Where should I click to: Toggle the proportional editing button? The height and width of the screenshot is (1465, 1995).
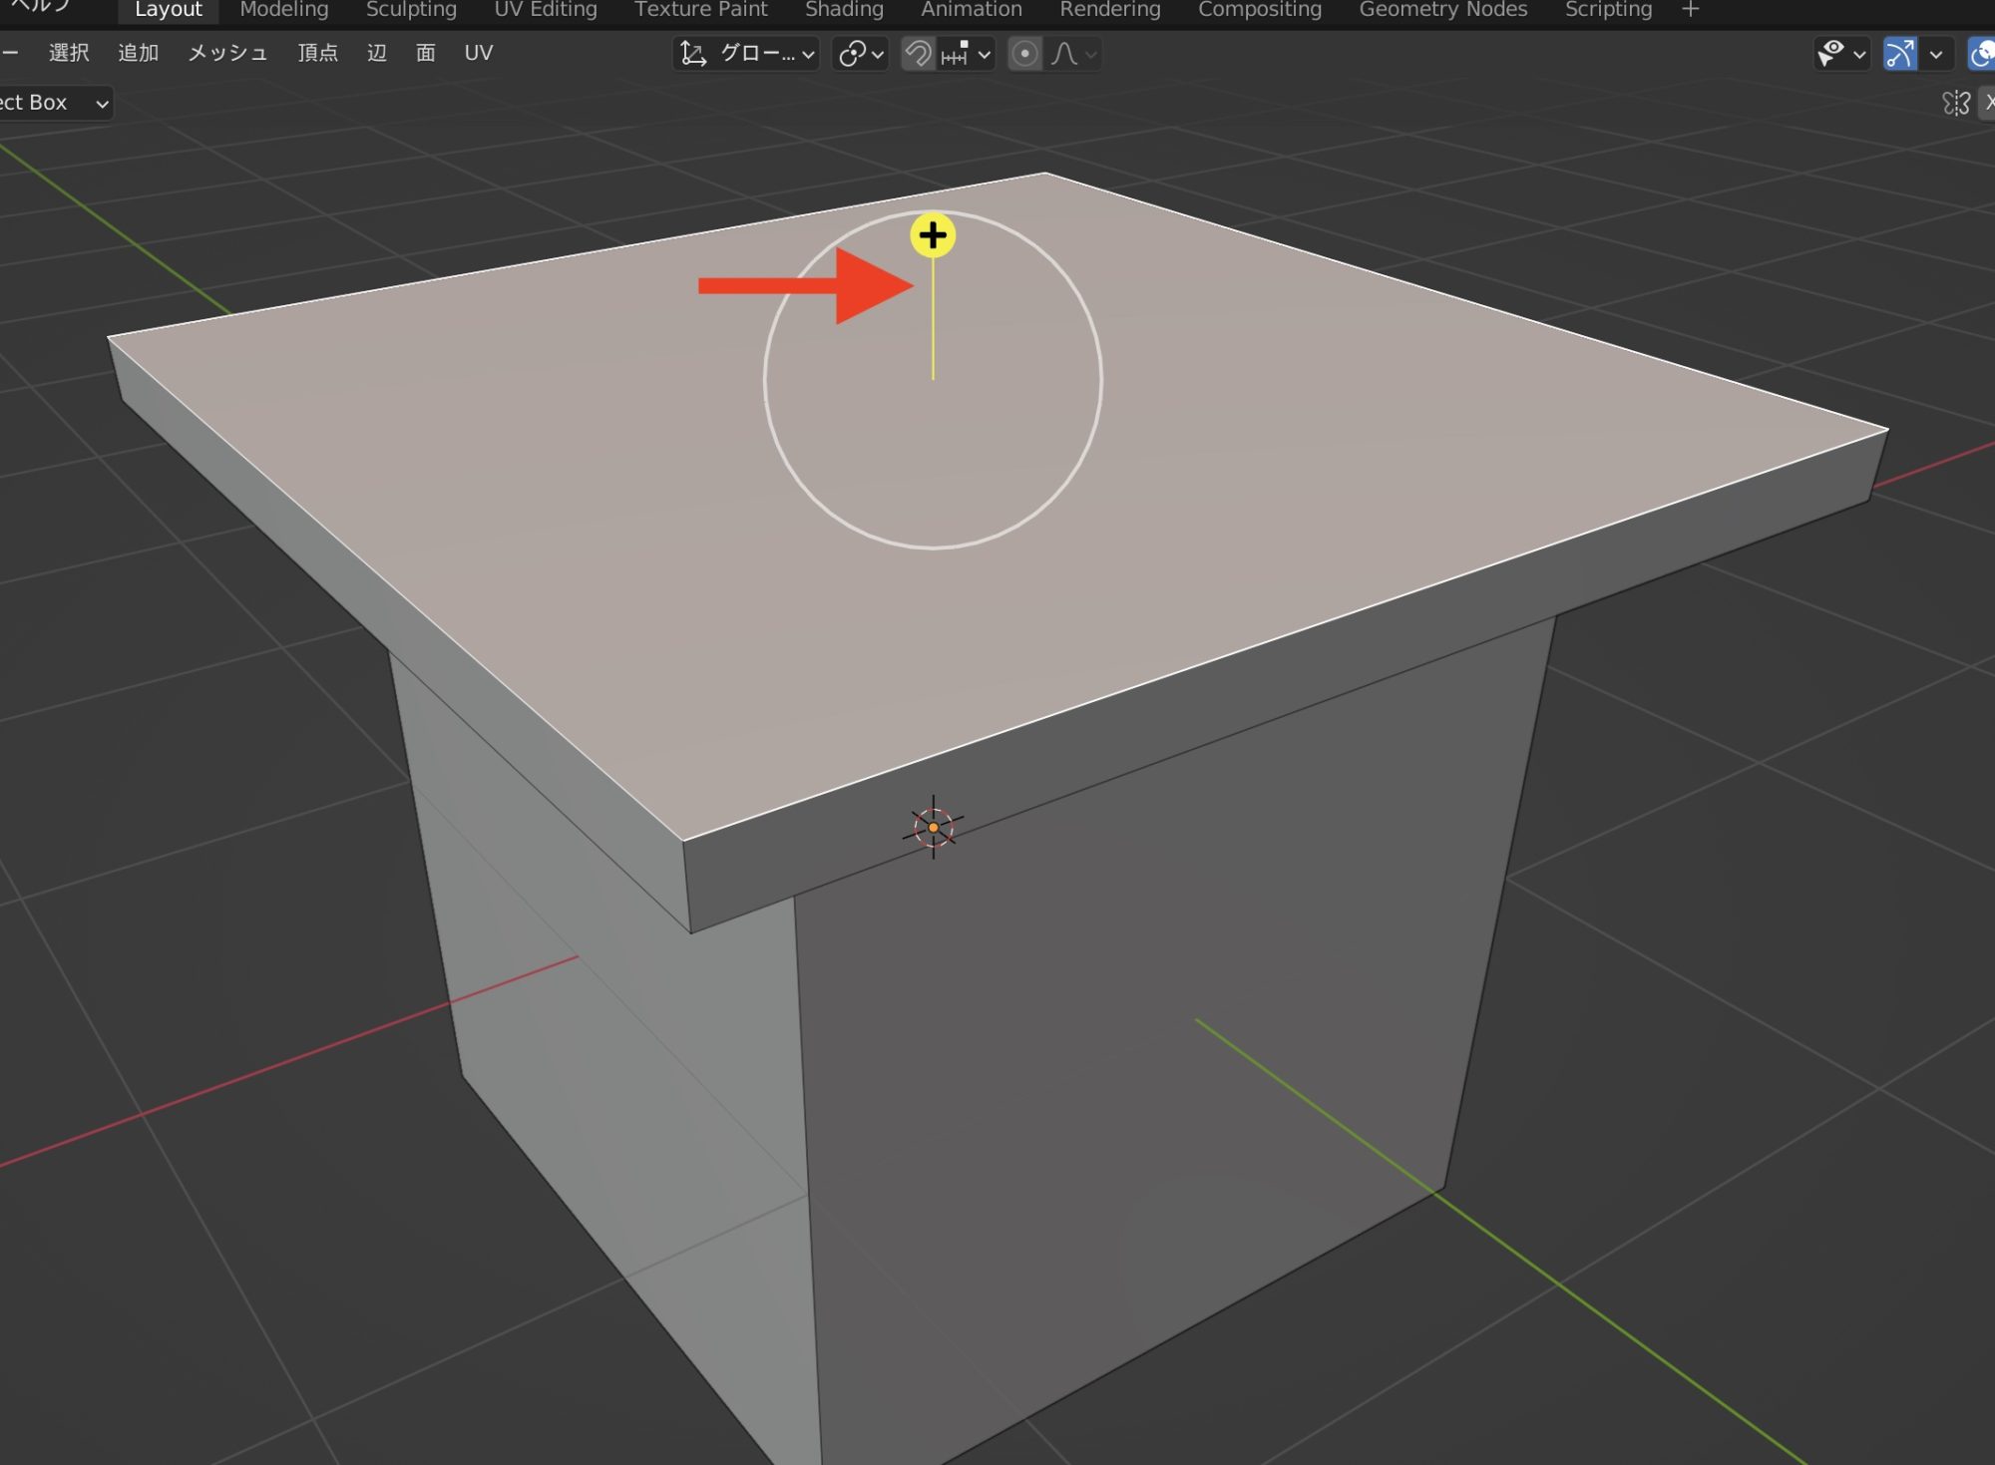point(1024,54)
